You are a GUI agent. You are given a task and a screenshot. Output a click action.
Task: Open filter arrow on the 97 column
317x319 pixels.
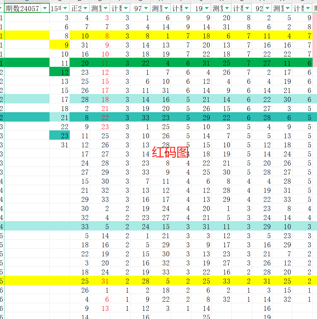point(146,8)
